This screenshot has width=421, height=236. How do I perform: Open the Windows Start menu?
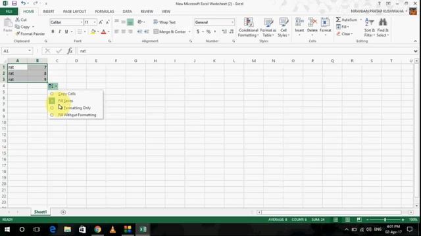coord(7,229)
